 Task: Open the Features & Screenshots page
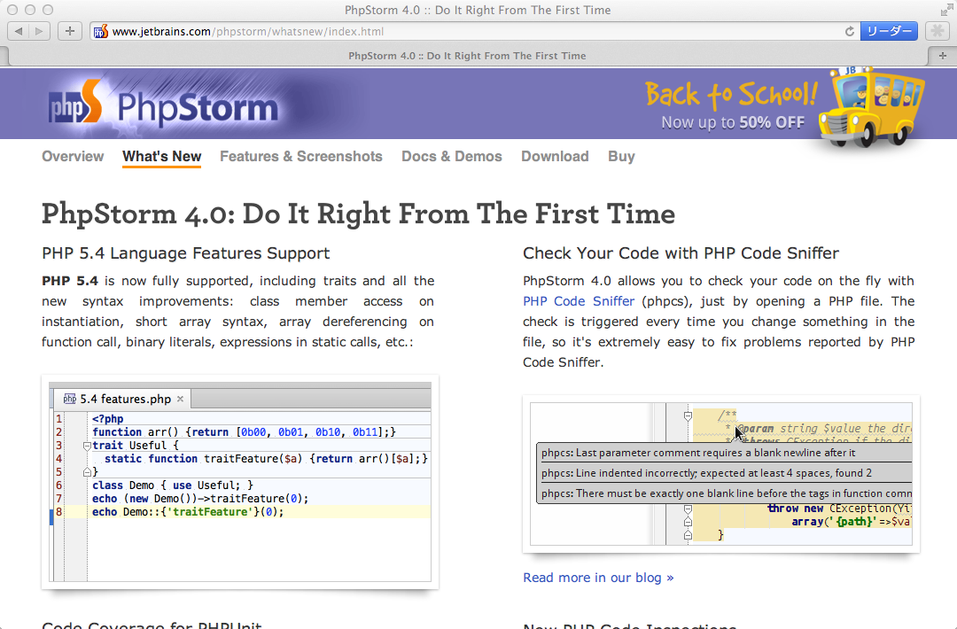click(x=301, y=157)
